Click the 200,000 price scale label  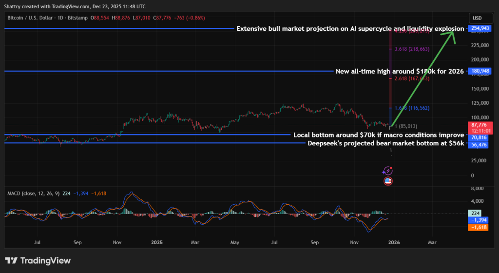point(480,59)
